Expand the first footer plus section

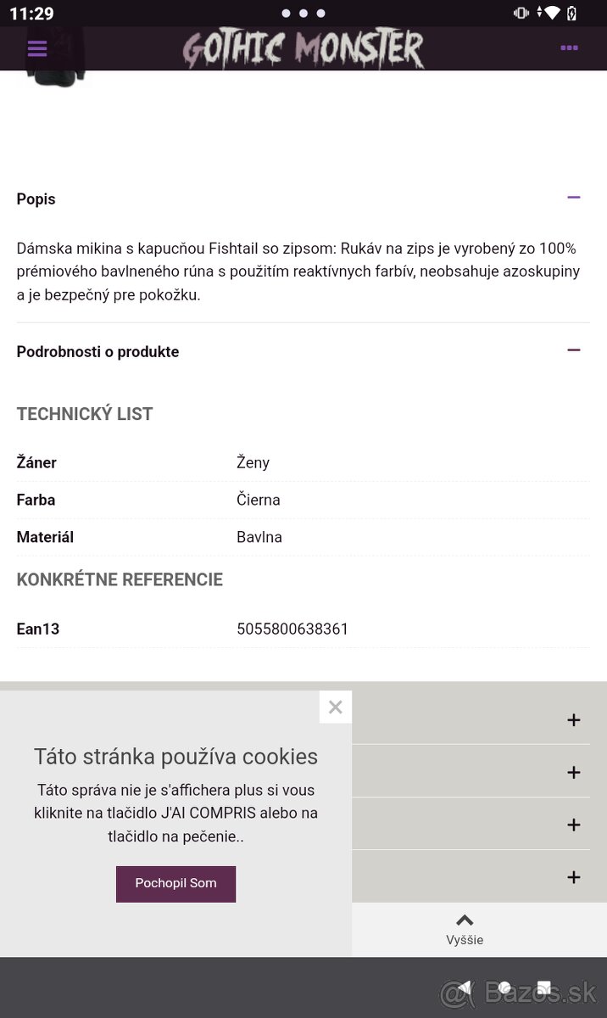[x=574, y=720]
